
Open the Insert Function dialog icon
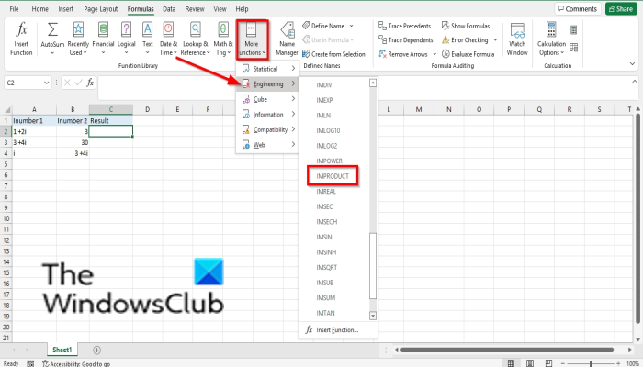pyautogui.click(x=21, y=39)
